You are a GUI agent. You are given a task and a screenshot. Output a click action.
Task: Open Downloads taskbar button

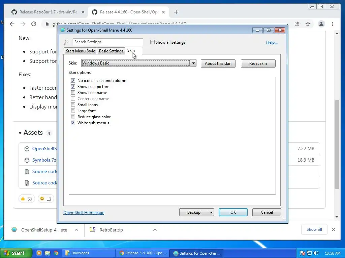pyautogui.click(x=89, y=253)
